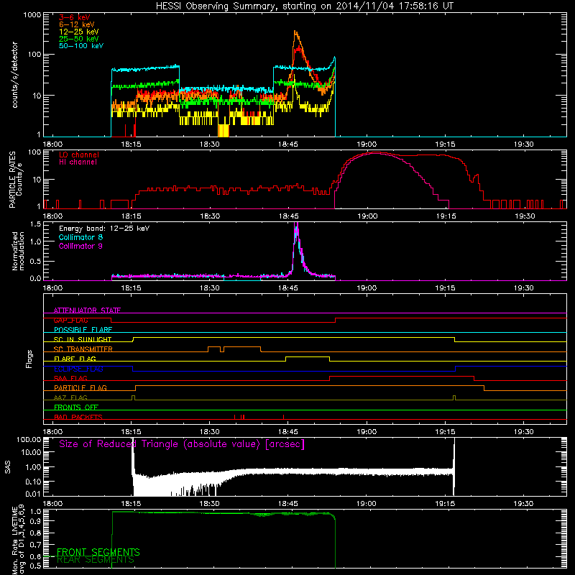575x575 pixels.
Task: Select the Collimator 8 legend label
Action: pos(80,237)
